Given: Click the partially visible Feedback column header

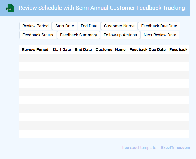Looking at the screenshot, I should point(179,50).
